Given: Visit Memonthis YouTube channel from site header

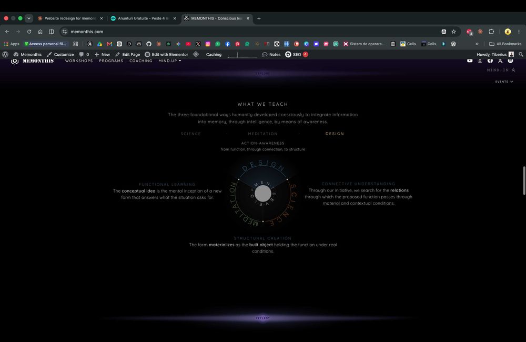Looking at the screenshot, I should (x=470, y=61).
